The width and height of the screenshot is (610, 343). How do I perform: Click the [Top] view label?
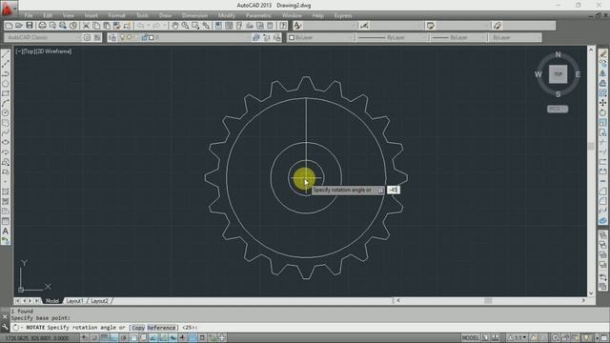click(30, 50)
